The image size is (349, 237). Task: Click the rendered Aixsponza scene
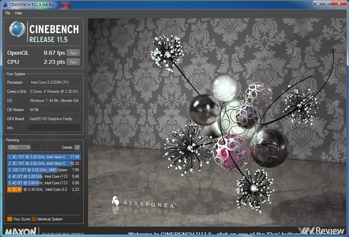pos(217,122)
